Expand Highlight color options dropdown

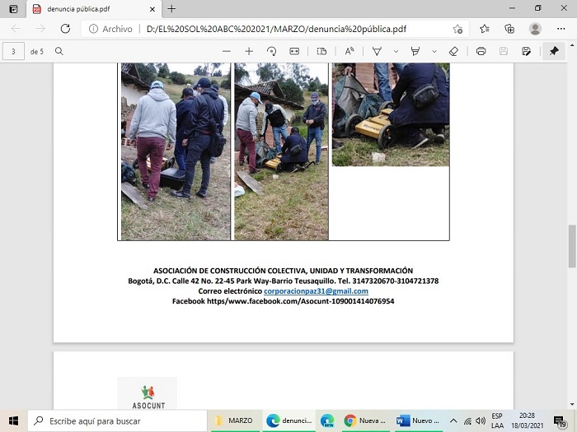[x=434, y=51]
